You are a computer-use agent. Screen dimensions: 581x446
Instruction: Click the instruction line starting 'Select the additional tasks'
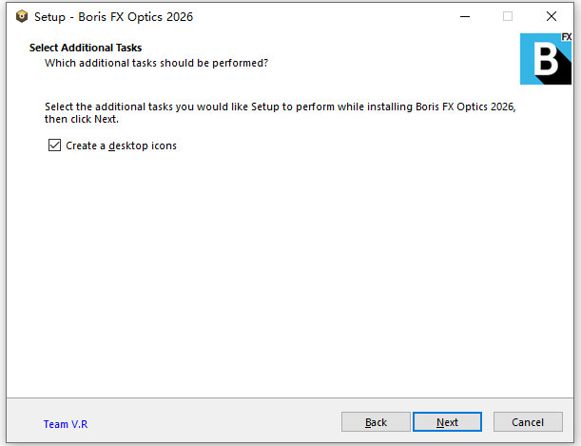280,107
